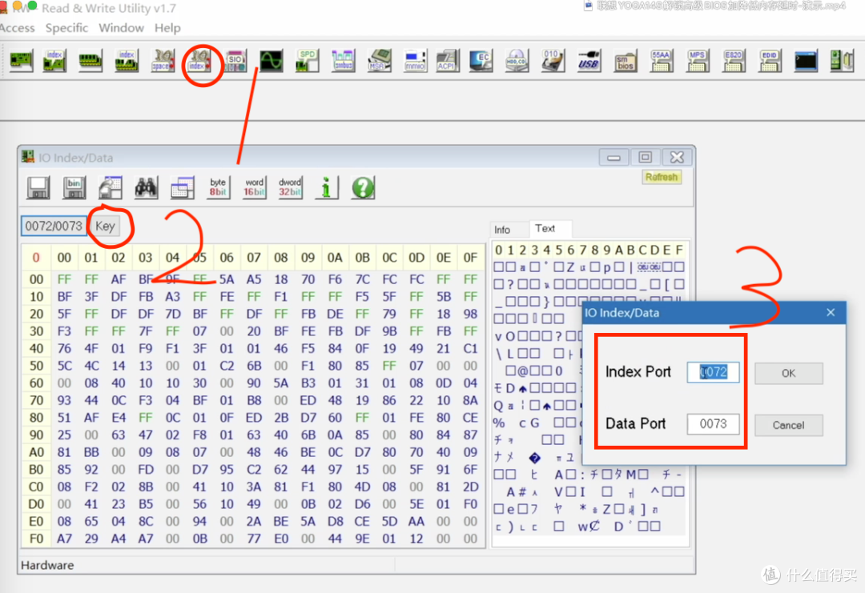Image resolution: width=865 pixels, height=593 pixels.
Task: Open the EDID tool
Action: pyautogui.click(x=770, y=61)
